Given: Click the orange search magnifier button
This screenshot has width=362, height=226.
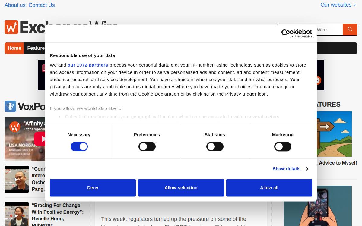Looking at the screenshot, I should tap(350, 30).
